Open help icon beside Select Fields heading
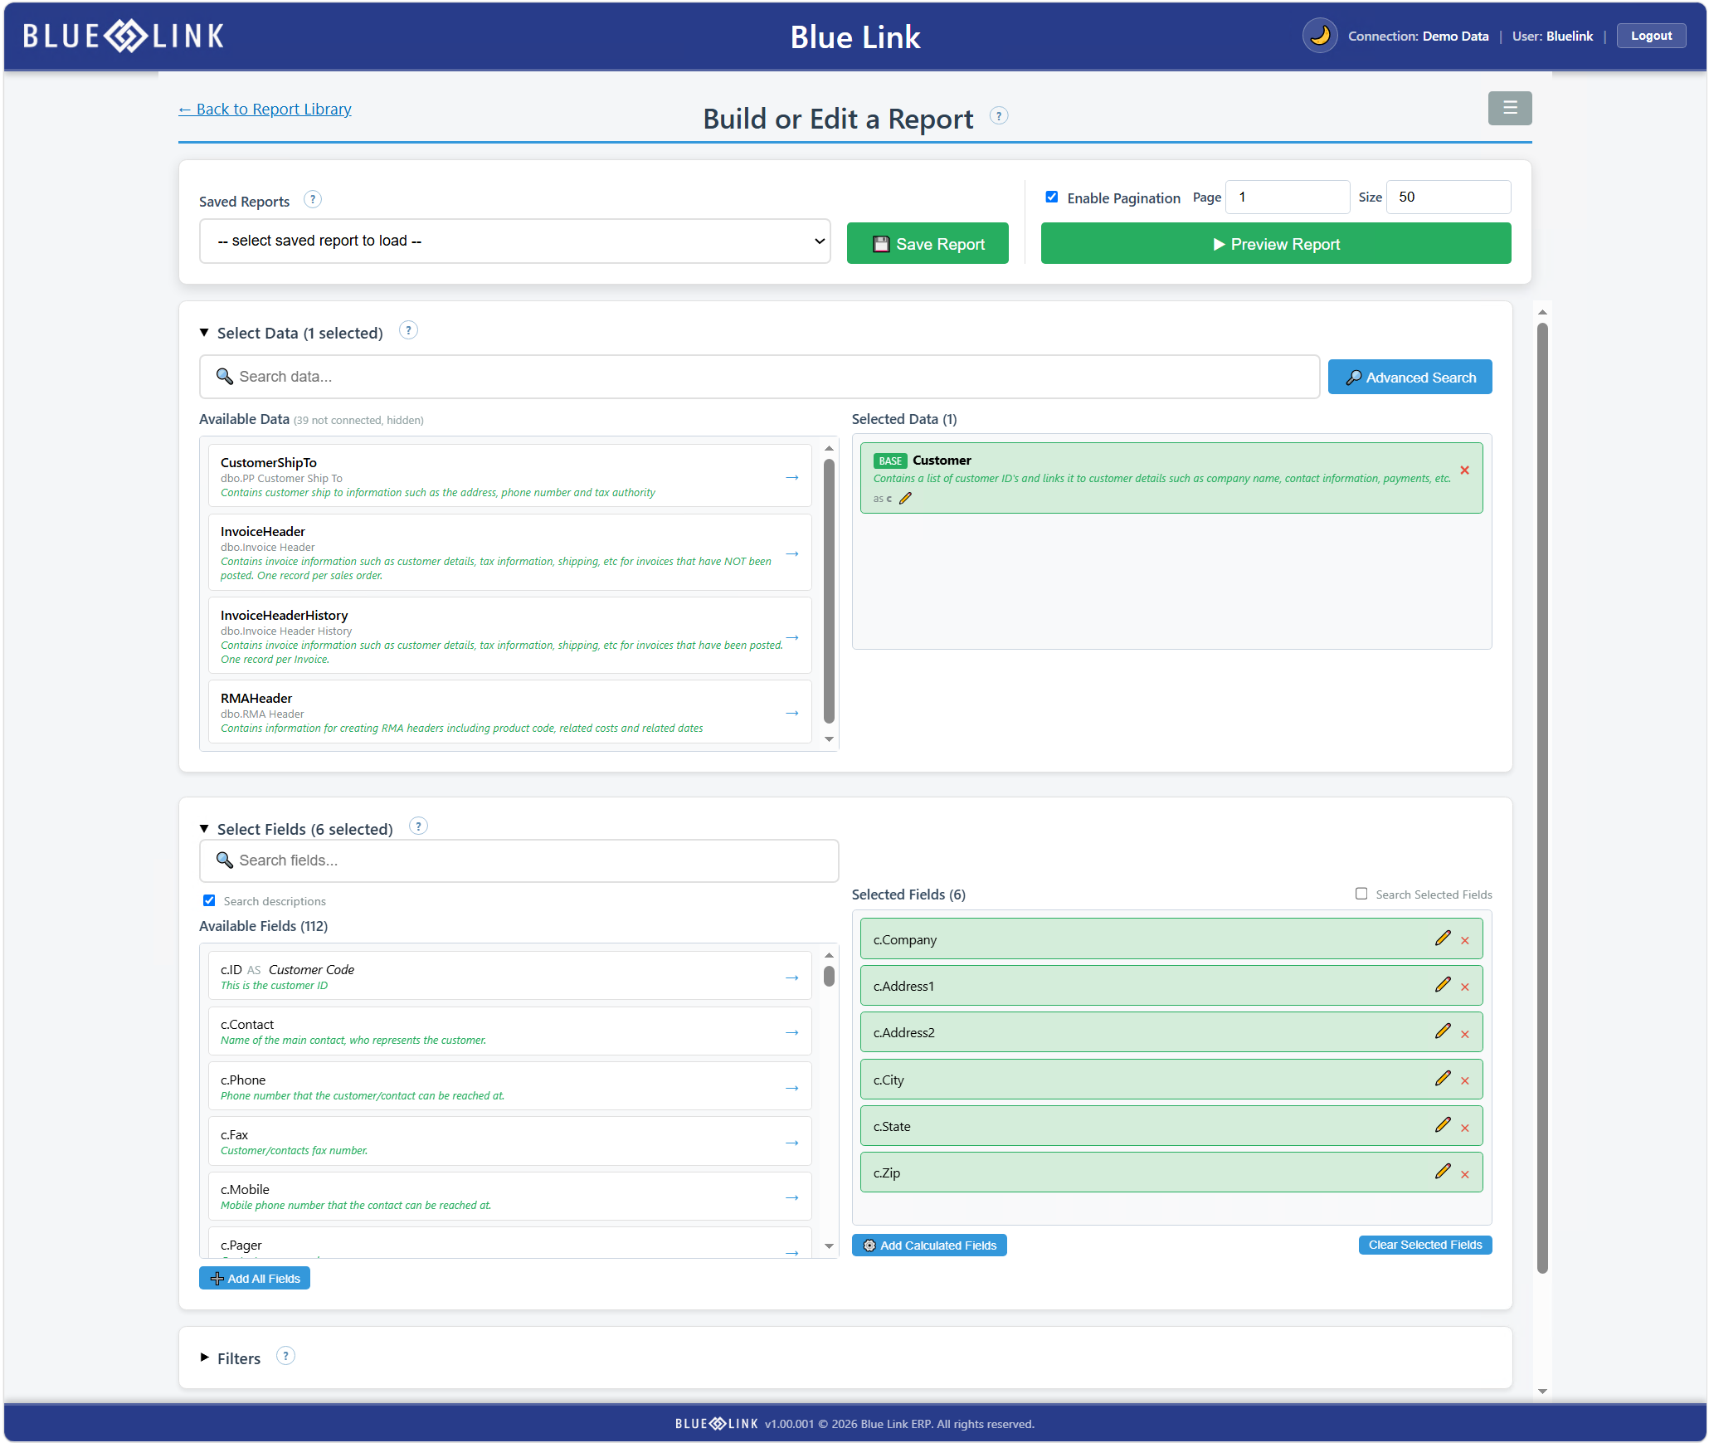The width and height of the screenshot is (1709, 1443). 418,826
